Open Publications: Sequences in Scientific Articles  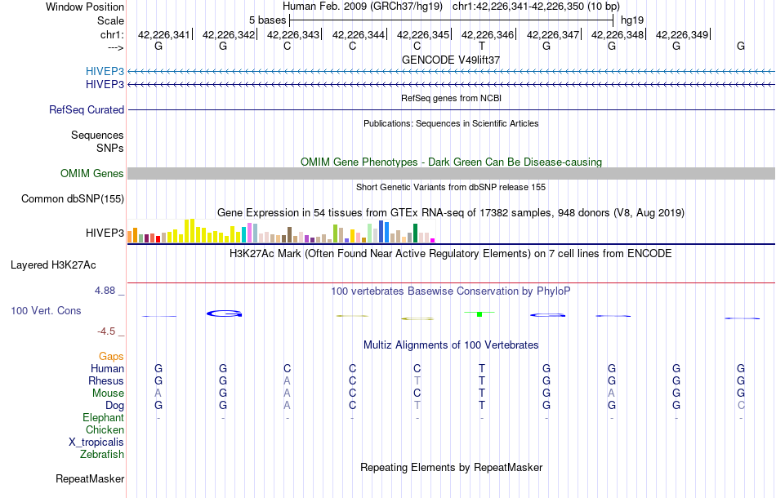click(x=451, y=123)
